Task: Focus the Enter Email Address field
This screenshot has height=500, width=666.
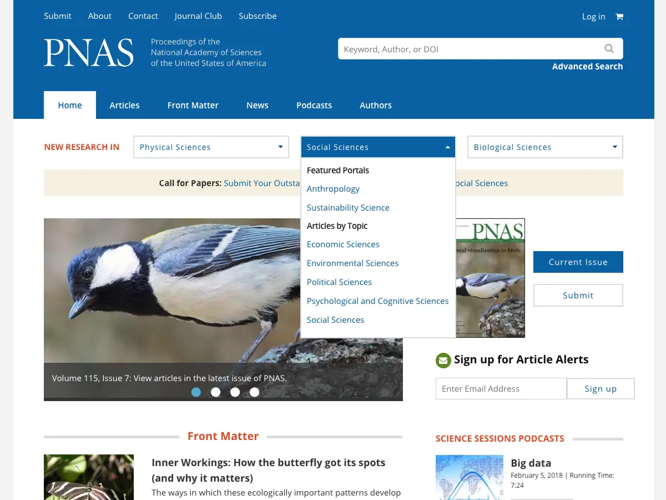Action: tap(501, 389)
